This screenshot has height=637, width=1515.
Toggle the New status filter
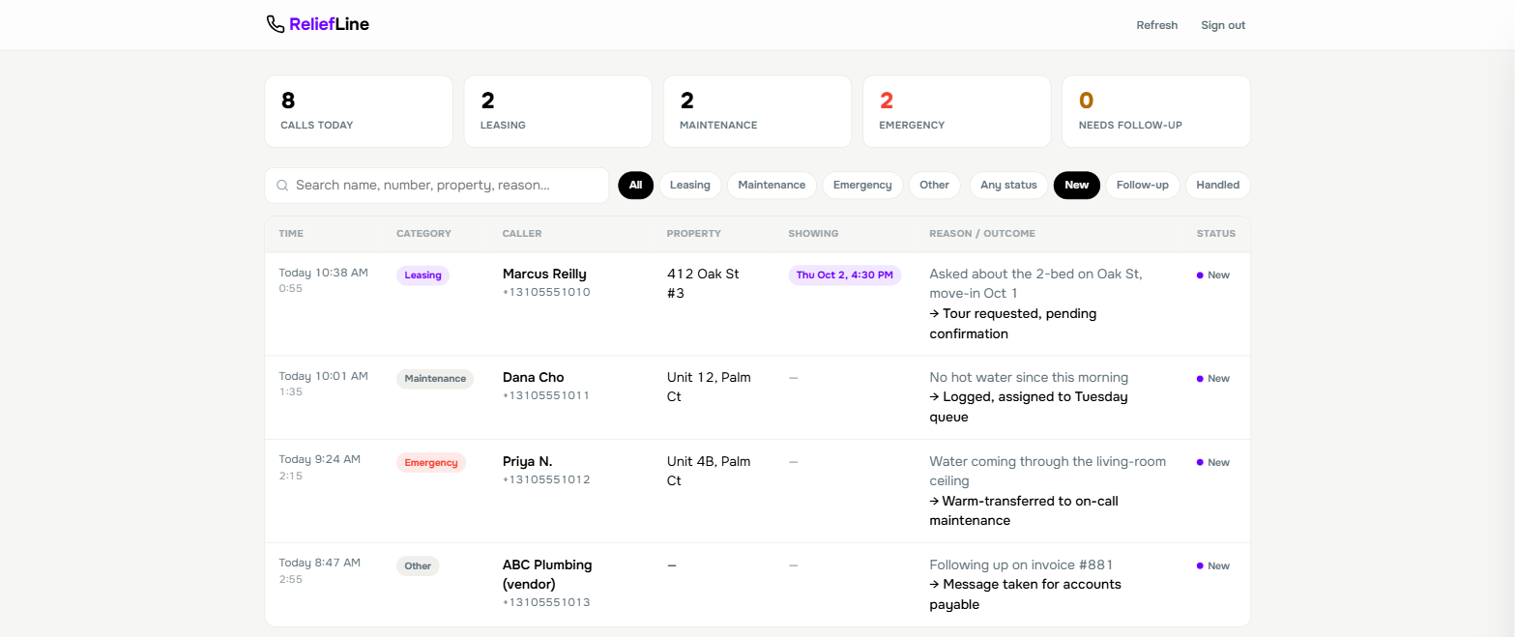coord(1076,185)
